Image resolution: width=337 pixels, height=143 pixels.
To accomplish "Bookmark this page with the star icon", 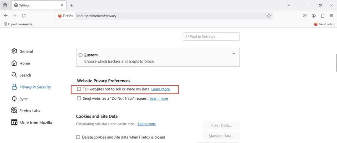I will (269, 16).
